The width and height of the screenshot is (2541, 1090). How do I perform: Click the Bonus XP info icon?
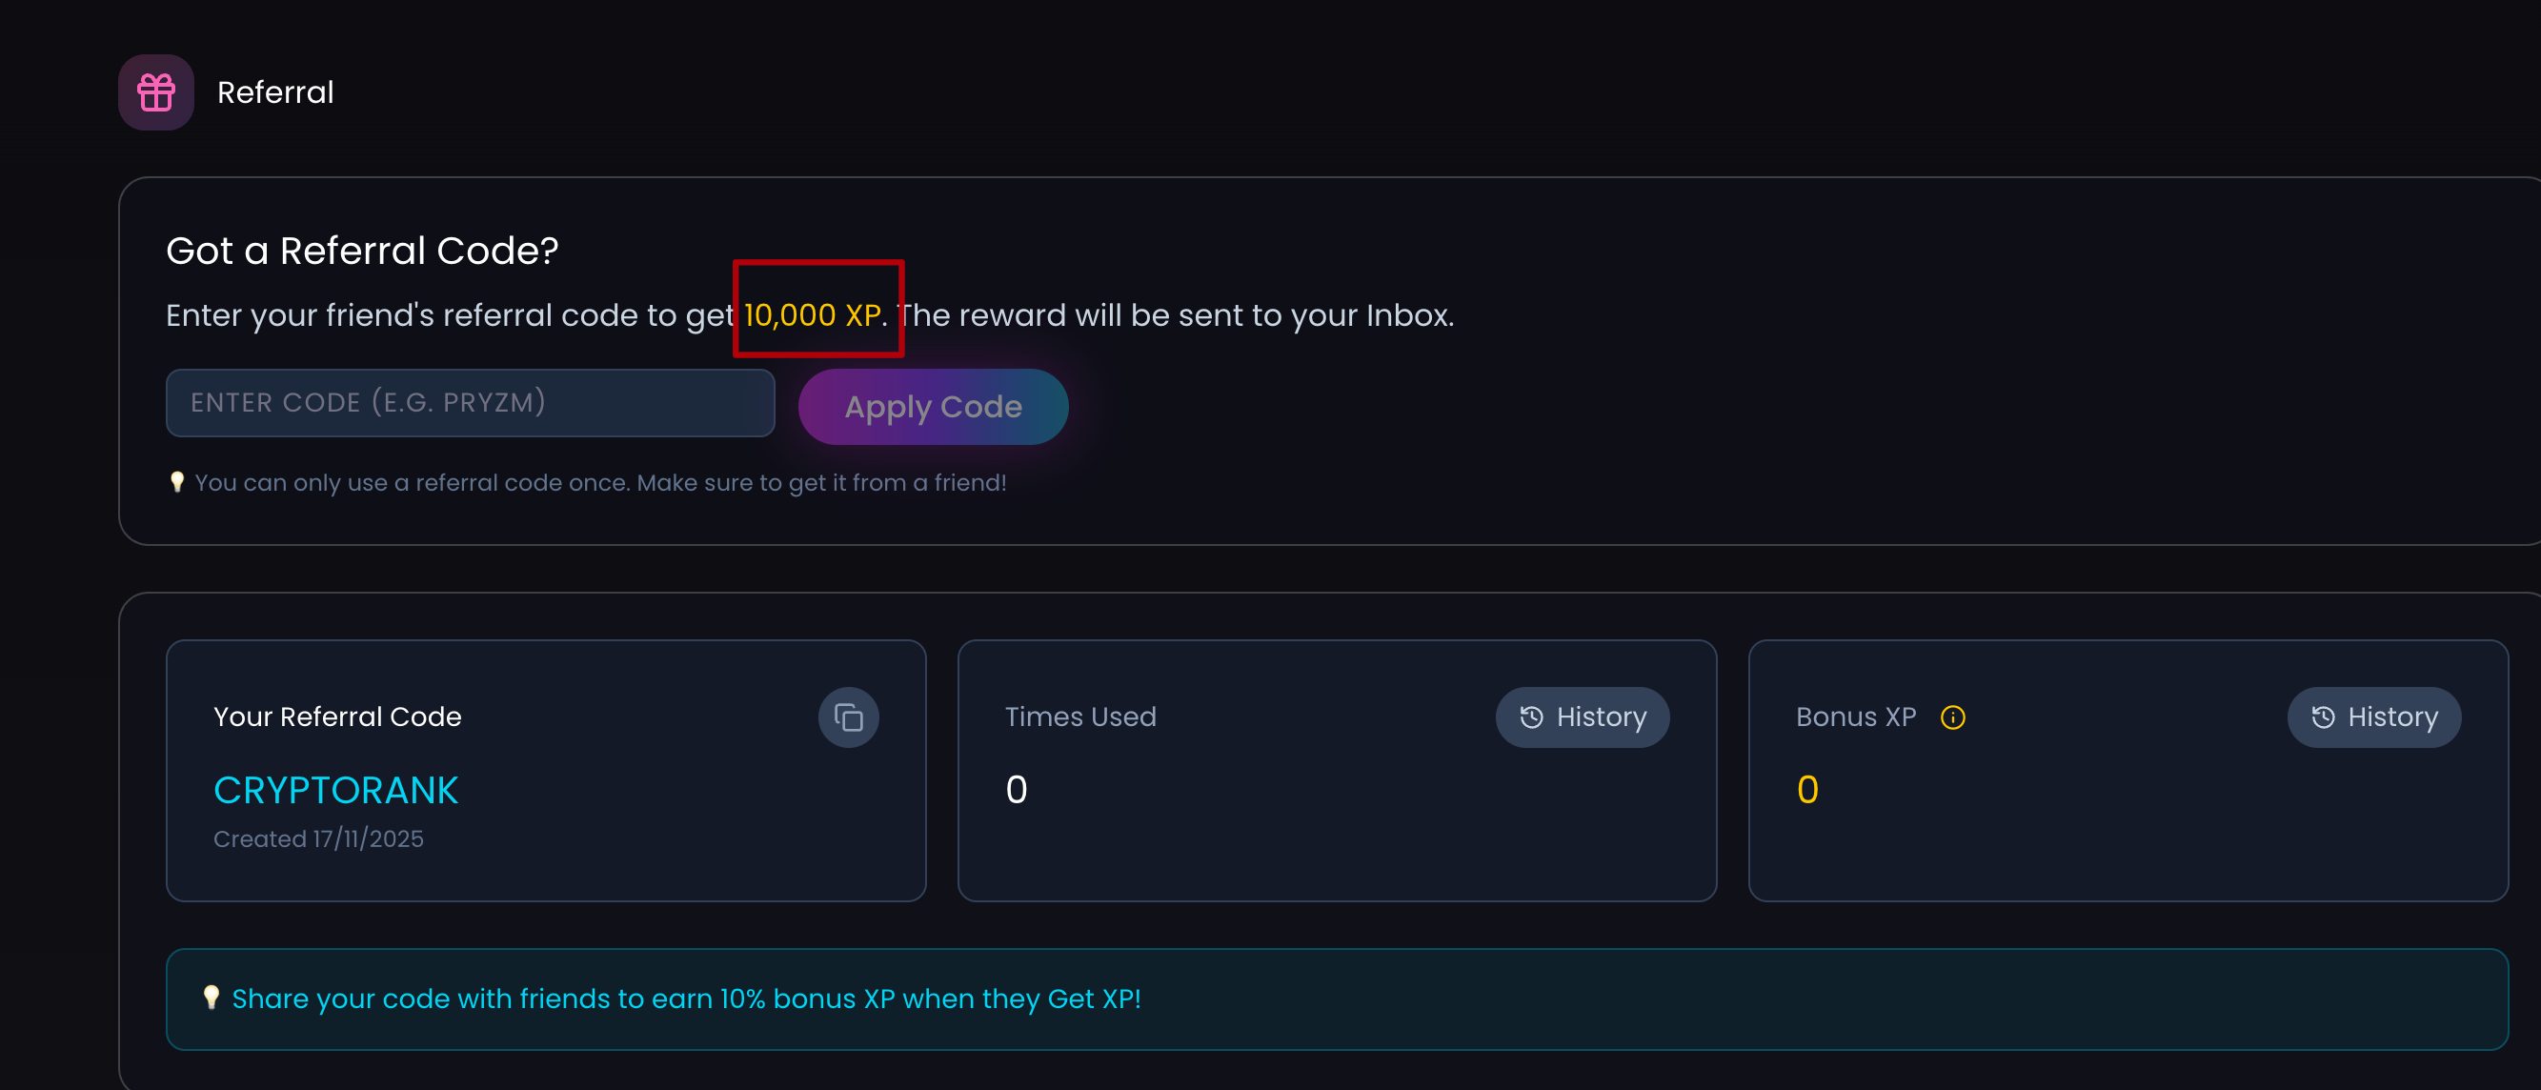tap(1952, 717)
